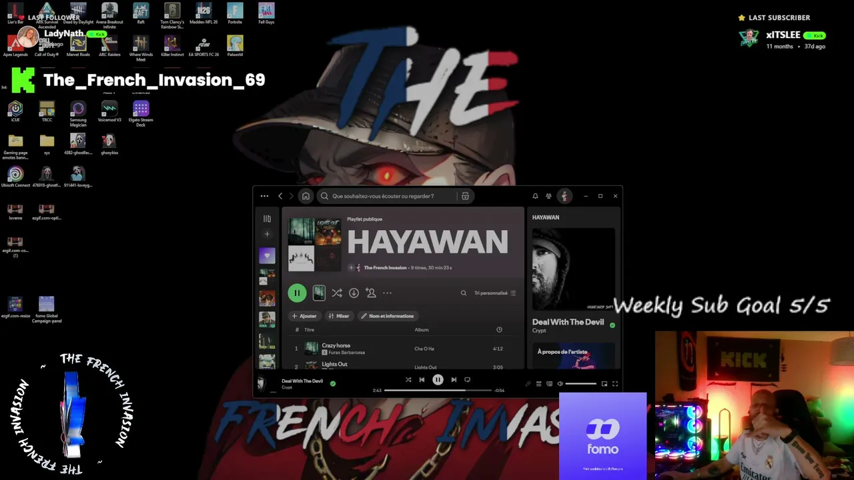The image size is (854, 480).
Task: Select the "xyz" desktop folder
Action: (x=47, y=144)
